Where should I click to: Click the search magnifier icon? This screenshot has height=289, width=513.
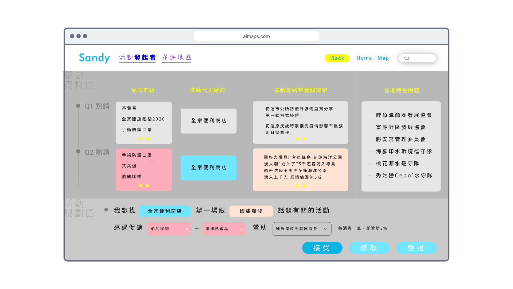[407, 58]
